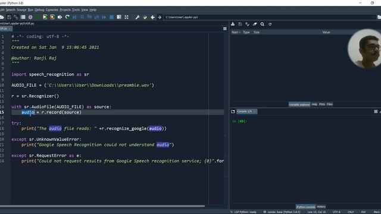The image size is (381, 214).
Task: Click conda base environment status
Action: 282,212
